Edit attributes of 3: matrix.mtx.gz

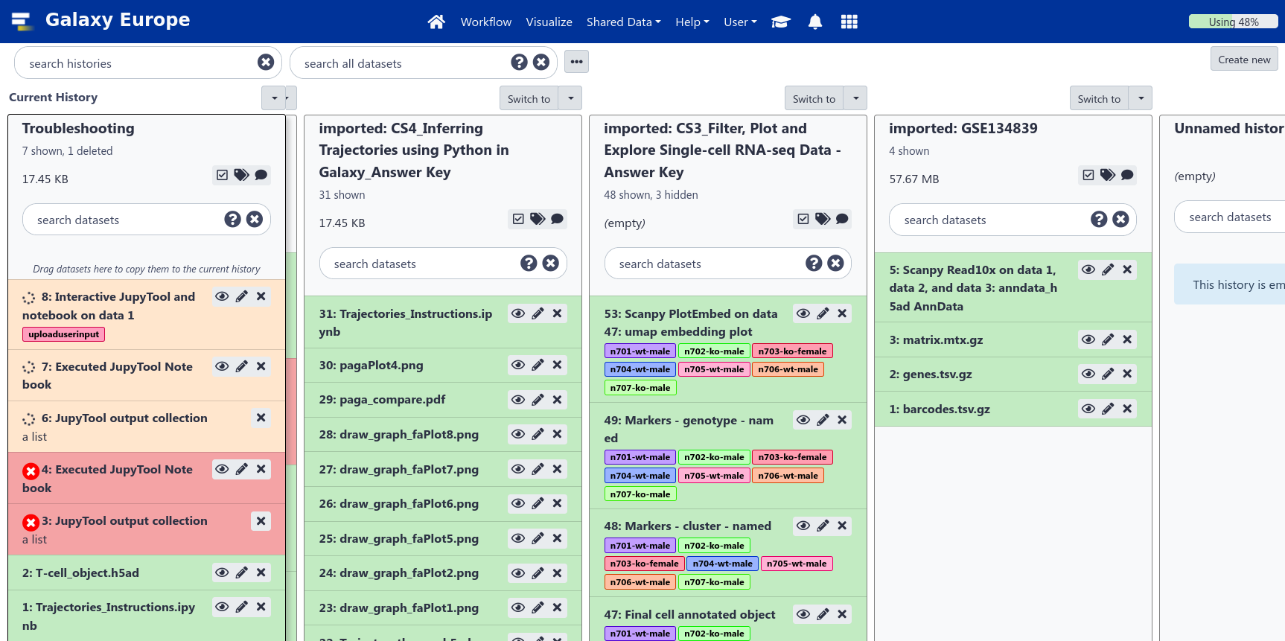pyautogui.click(x=1108, y=339)
